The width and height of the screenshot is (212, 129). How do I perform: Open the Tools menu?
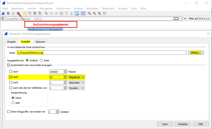134,8
